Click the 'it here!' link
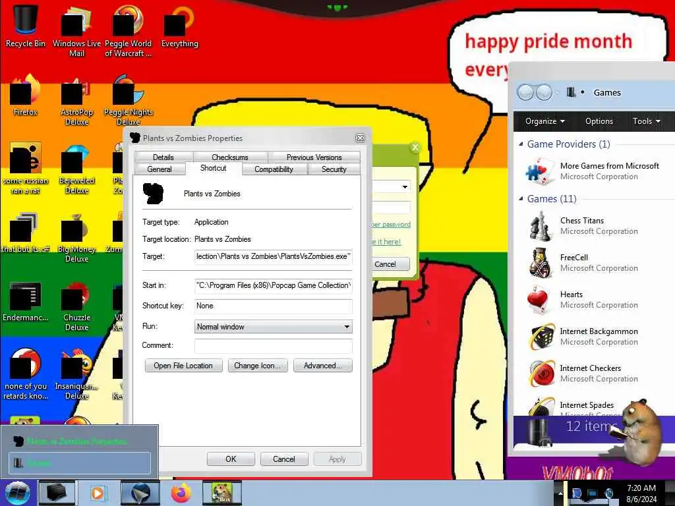 tap(387, 242)
